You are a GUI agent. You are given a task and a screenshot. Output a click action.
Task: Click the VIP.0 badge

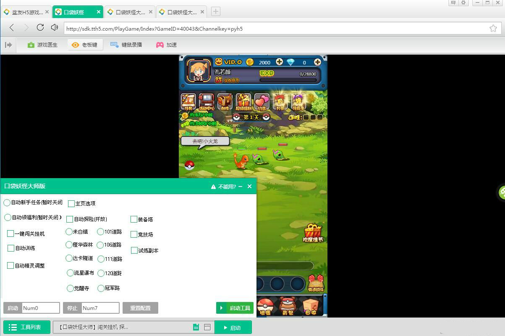point(228,62)
